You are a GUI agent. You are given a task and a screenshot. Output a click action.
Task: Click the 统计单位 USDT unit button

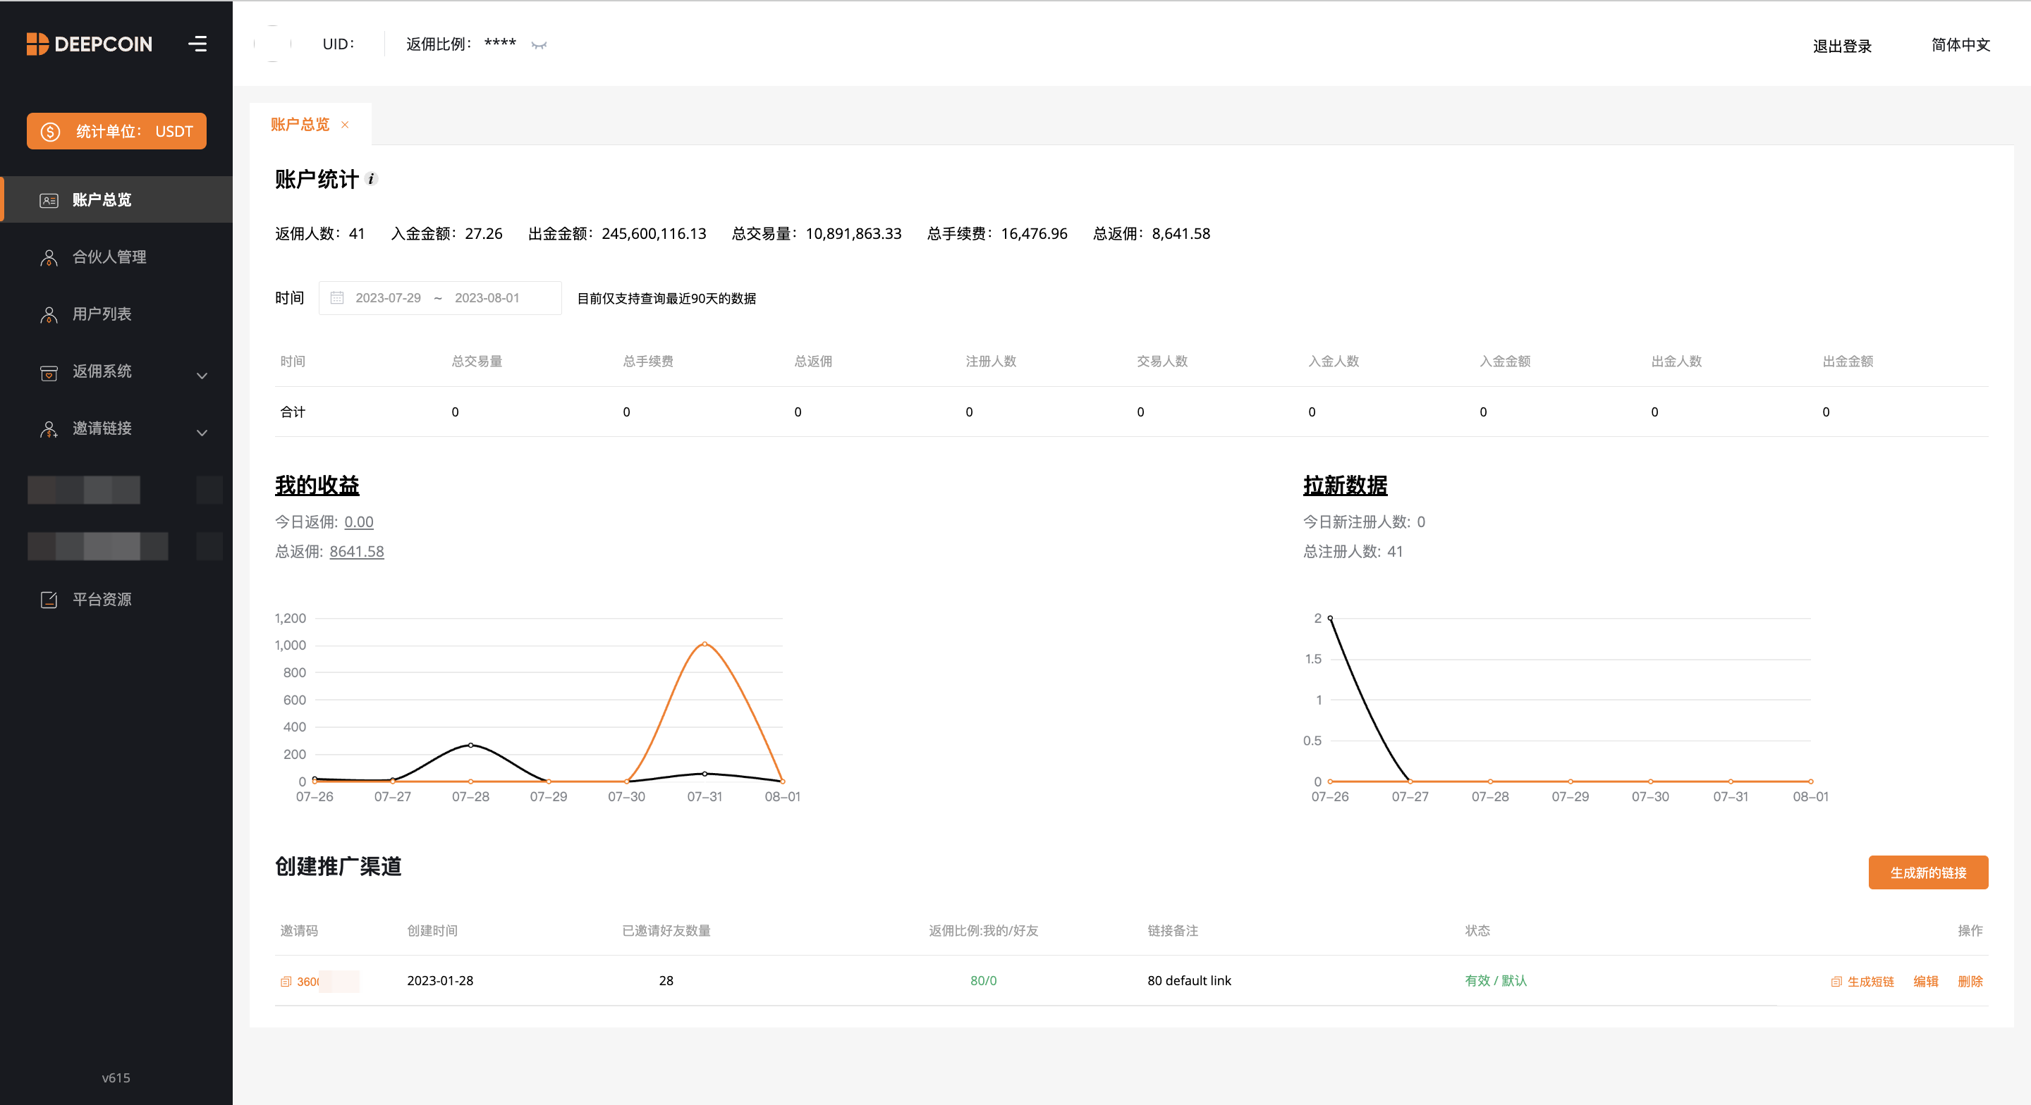116,131
